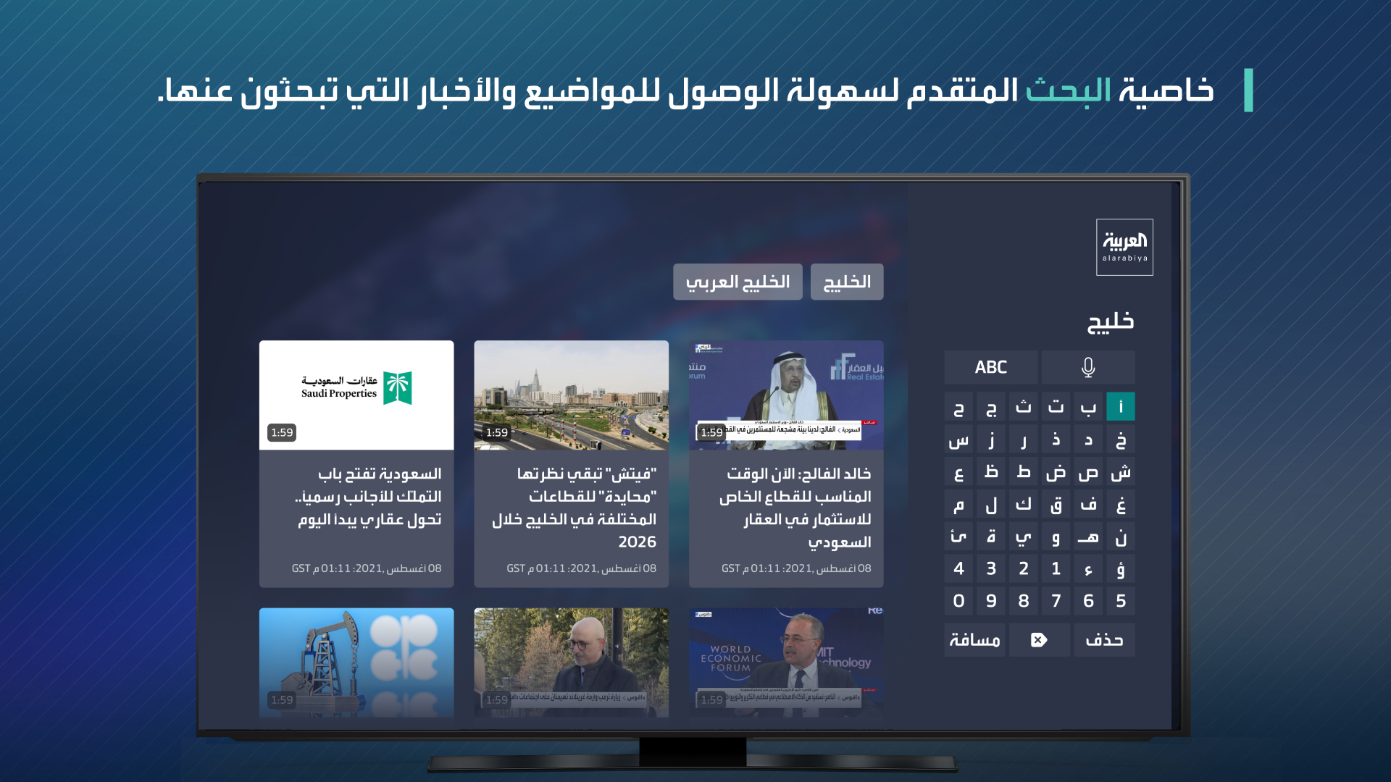
Task: Tap the د letter key
Action: point(1088,440)
